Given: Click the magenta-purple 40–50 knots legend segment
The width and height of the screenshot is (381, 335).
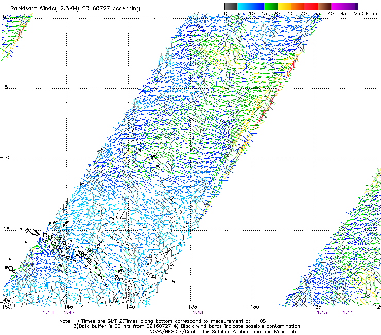Looking at the screenshot, I should tap(344, 6).
